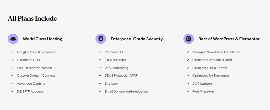
Task: Click the 24/7 Support list item
Action: point(202,84)
